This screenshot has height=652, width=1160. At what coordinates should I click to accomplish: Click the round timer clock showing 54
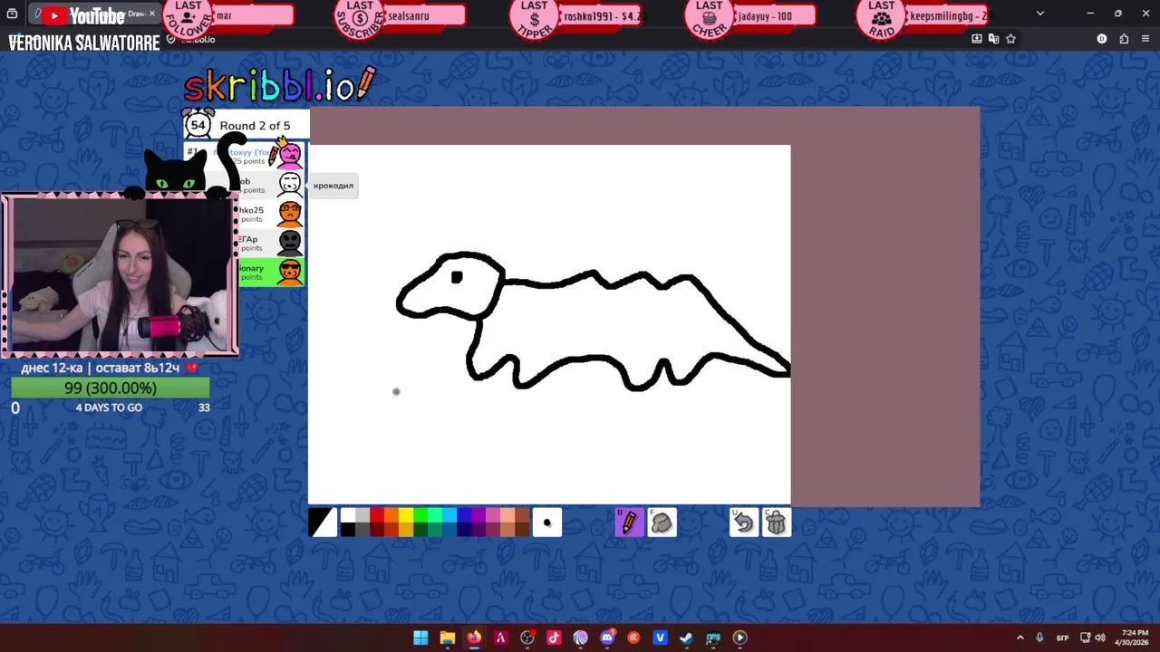coord(198,125)
